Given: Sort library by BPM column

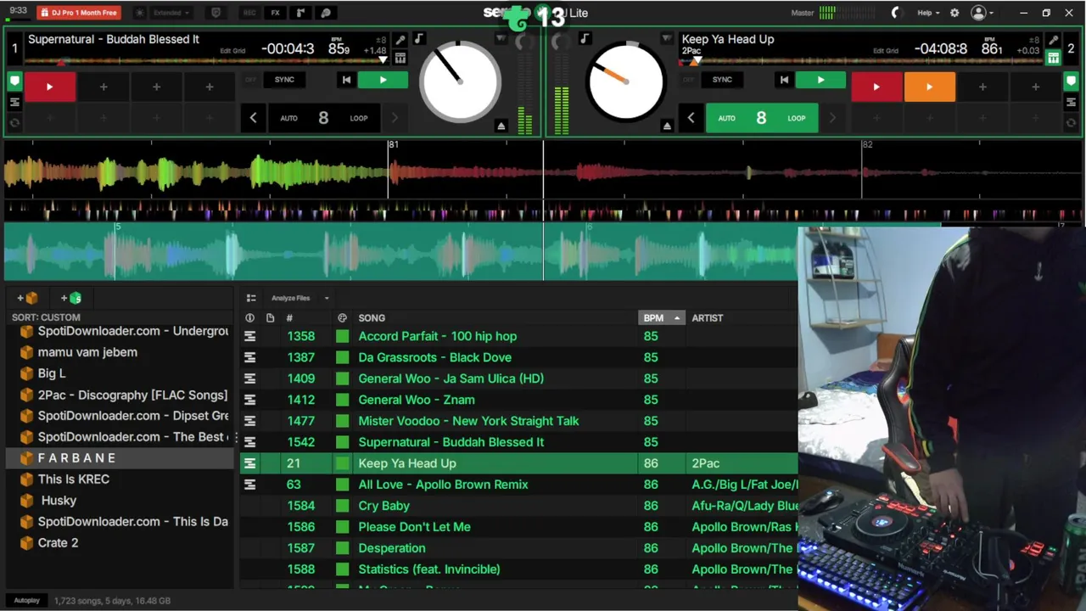Looking at the screenshot, I should point(661,318).
